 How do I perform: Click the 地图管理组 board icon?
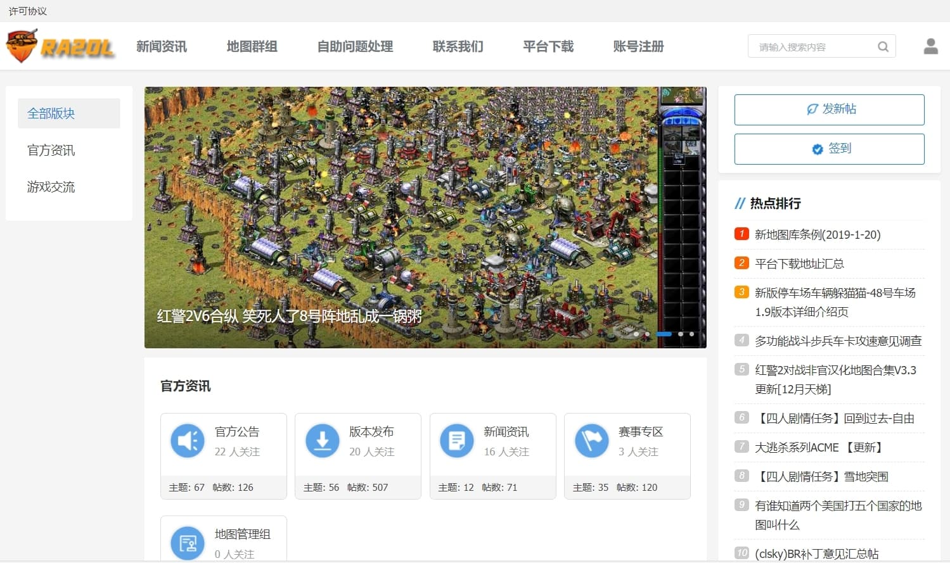coord(188,543)
